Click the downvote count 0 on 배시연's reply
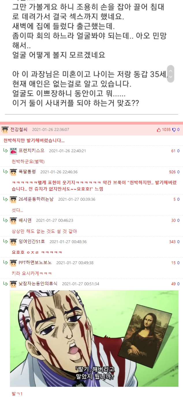Image resolution: width=183 pixels, height=398 pixels. point(178,220)
